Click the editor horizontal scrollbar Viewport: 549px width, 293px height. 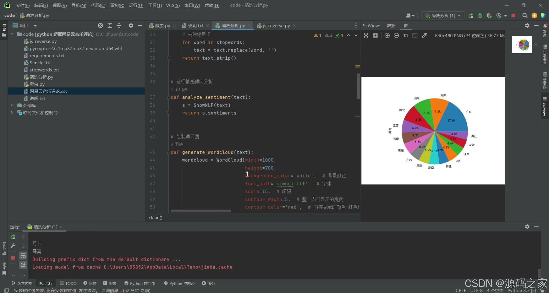pos(201,211)
